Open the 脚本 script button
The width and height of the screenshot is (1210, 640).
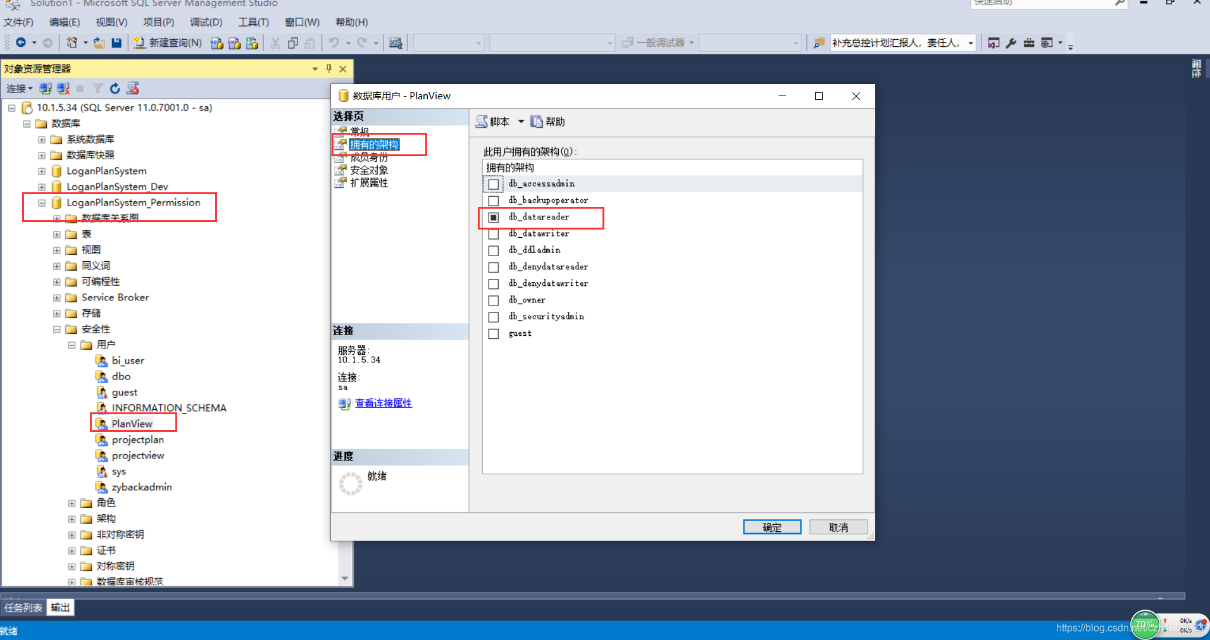(493, 121)
